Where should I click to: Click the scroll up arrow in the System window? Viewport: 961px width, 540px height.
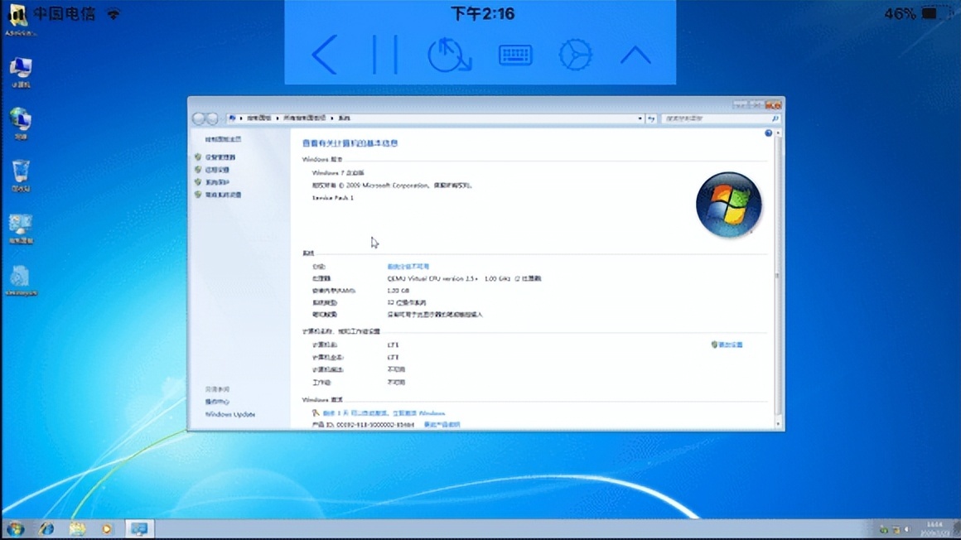779,133
